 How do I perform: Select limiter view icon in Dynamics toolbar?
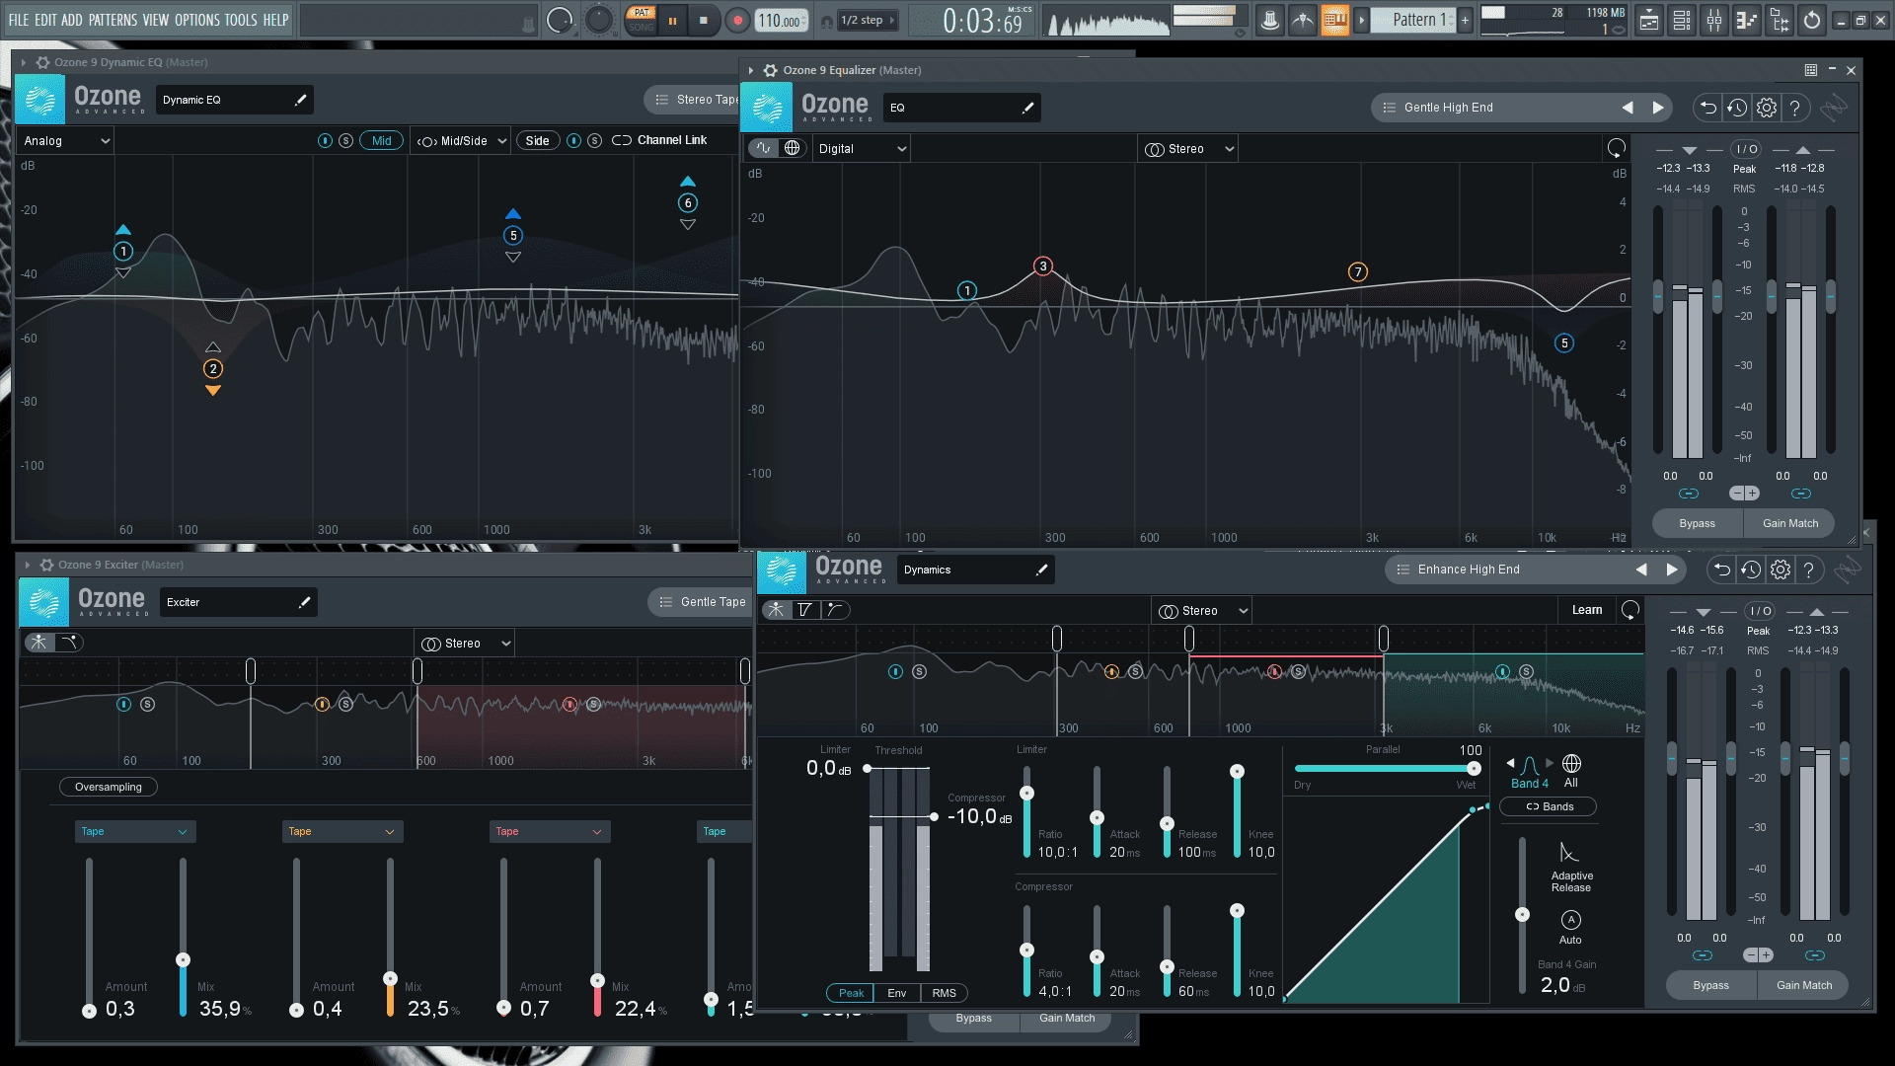pos(805,610)
